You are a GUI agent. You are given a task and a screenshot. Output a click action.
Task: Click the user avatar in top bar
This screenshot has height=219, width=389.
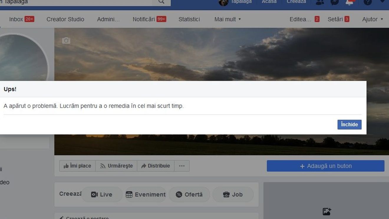[x=223, y=2]
